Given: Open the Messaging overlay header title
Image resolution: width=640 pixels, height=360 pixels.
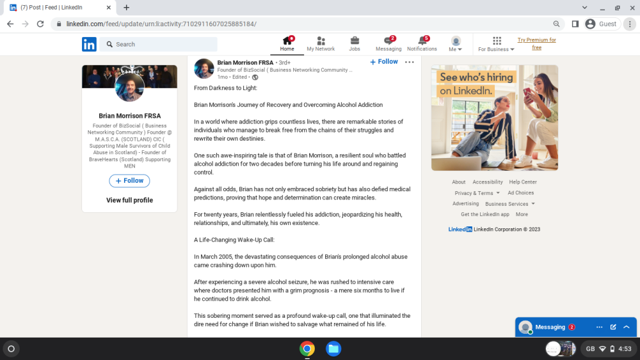Looking at the screenshot, I should coord(550,327).
